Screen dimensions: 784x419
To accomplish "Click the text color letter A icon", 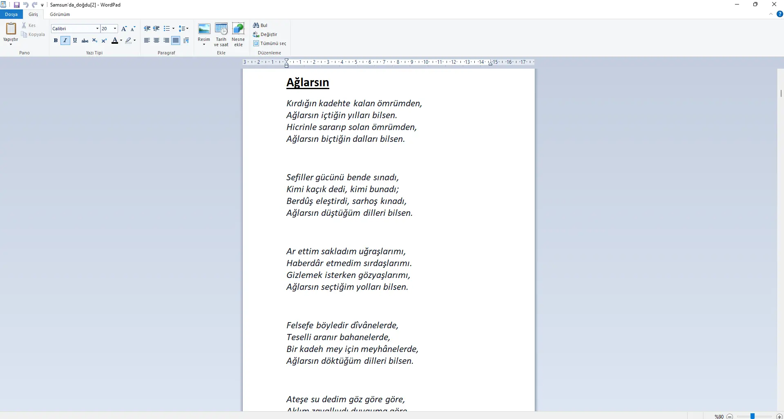I will [115, 40].
